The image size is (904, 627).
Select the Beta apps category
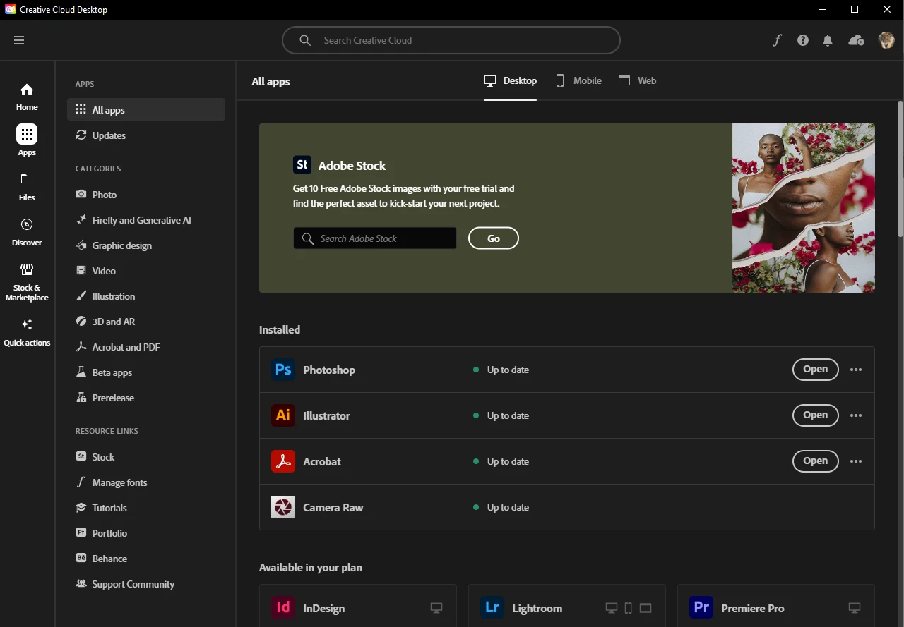point(146,372)
